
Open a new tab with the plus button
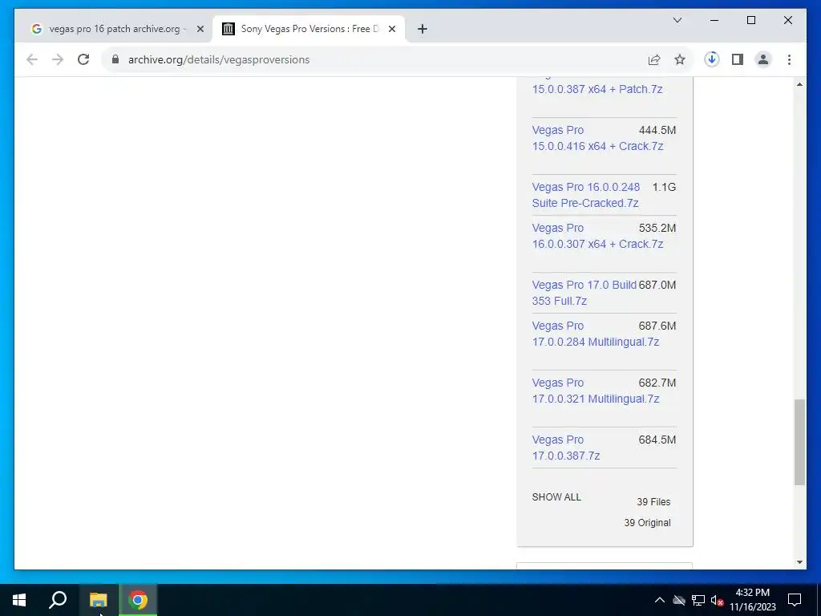tap(423, 29)
